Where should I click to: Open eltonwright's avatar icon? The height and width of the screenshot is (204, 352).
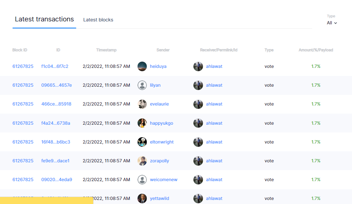[x=142, y=142]
